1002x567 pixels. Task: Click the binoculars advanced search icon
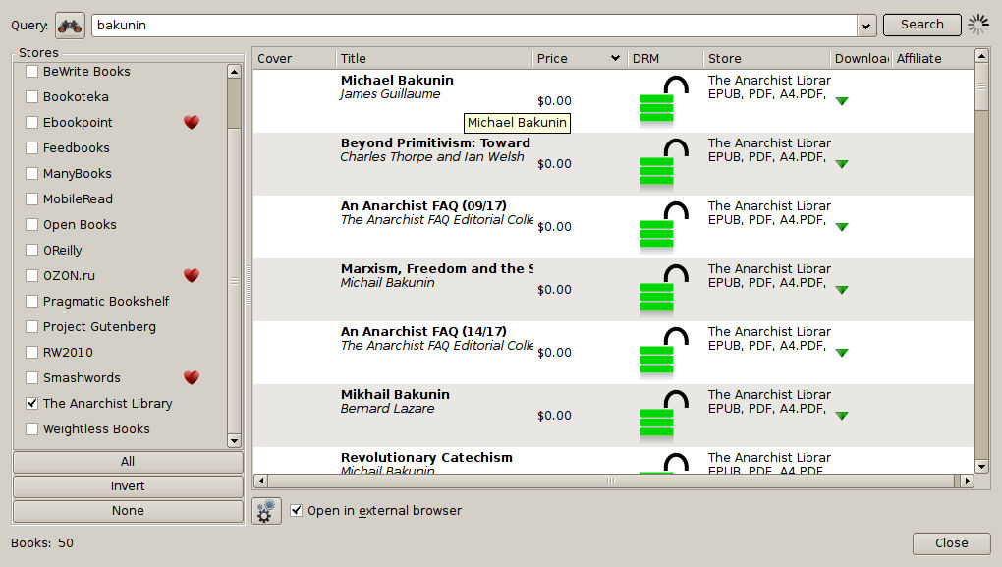pos(70,27)
